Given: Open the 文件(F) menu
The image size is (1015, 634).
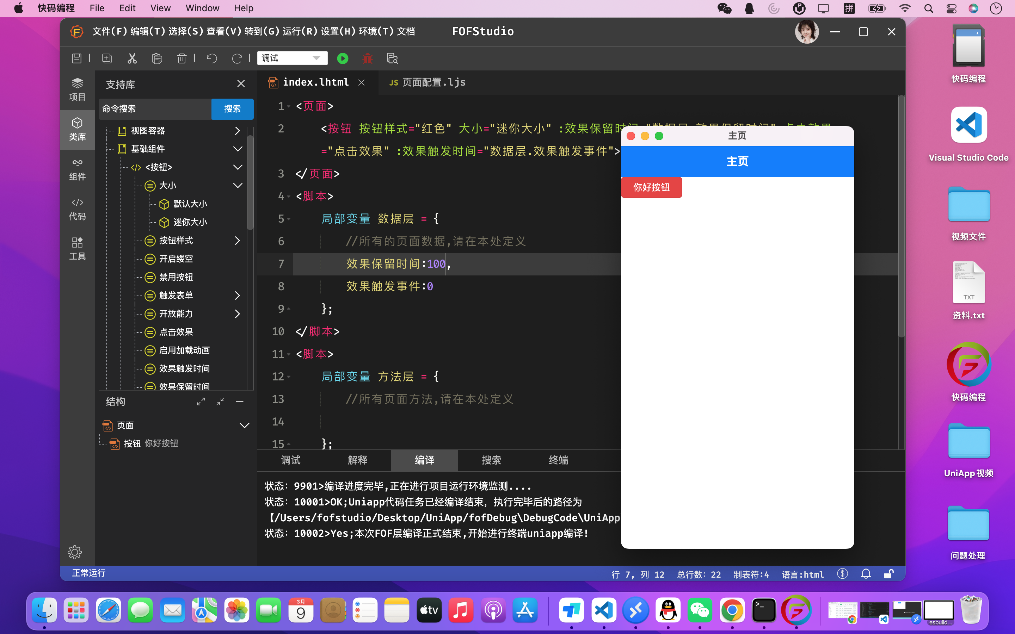Looking at the screenshot, I should click(x=110, y=31).
